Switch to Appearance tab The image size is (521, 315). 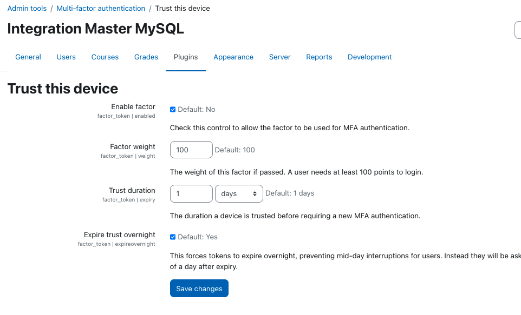[x=233, y=57]
